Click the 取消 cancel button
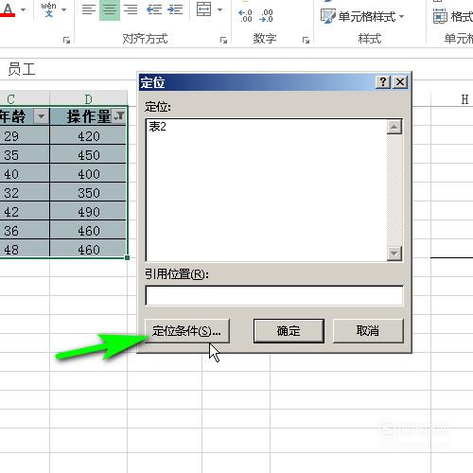This screenshot has height=473, width=473. tap(368, 330)
